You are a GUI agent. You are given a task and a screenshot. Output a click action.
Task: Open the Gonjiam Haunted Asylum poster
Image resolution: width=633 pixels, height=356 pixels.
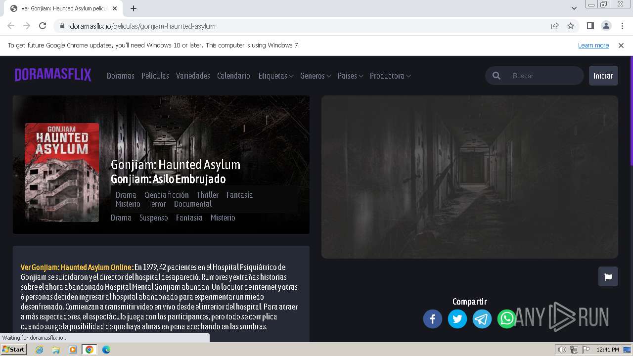(x=62, y=173)
